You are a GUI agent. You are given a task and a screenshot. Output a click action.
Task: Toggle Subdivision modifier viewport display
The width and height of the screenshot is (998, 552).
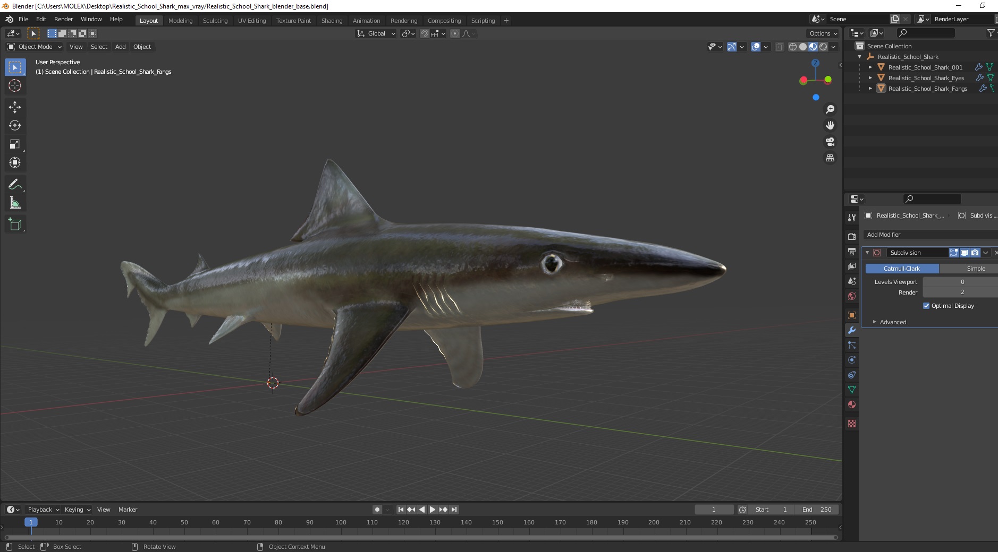964,253
